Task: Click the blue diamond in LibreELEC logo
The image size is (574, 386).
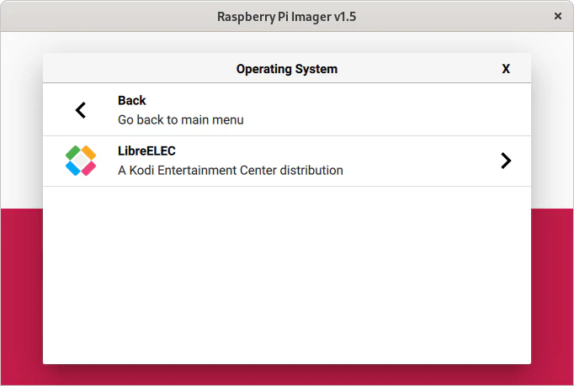Action: click(73, 169)
